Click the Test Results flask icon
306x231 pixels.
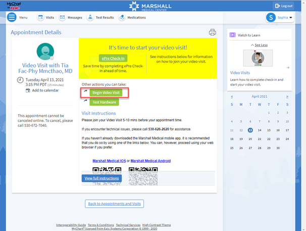(x=90, y=17)
